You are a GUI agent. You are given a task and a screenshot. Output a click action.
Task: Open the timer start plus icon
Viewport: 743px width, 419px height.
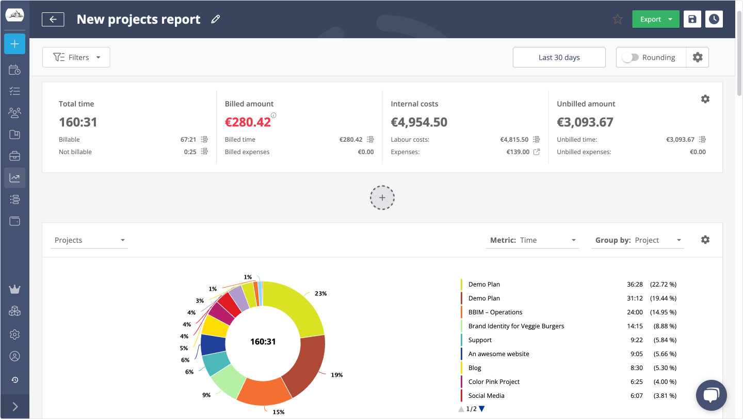(x=14, y=44)
